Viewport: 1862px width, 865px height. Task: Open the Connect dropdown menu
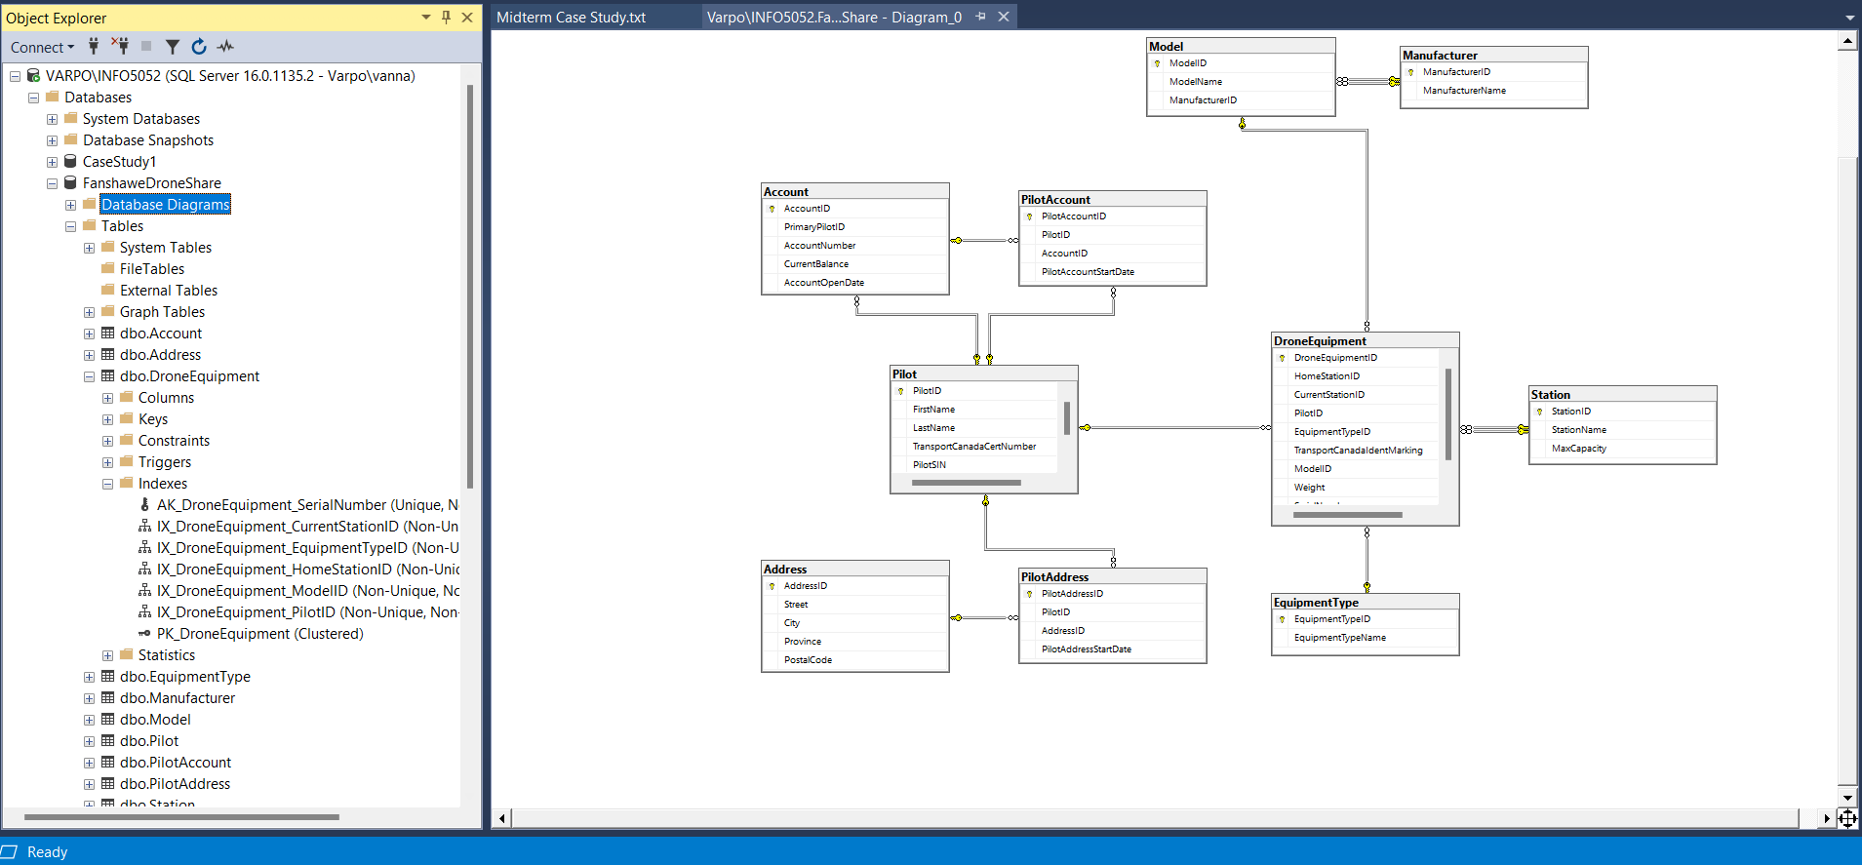(x=42, y=47)
